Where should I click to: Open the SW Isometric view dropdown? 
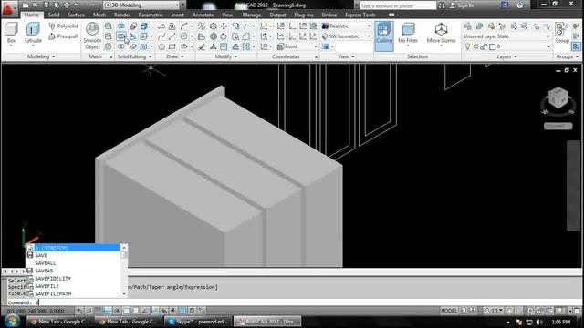pos(347,36)
